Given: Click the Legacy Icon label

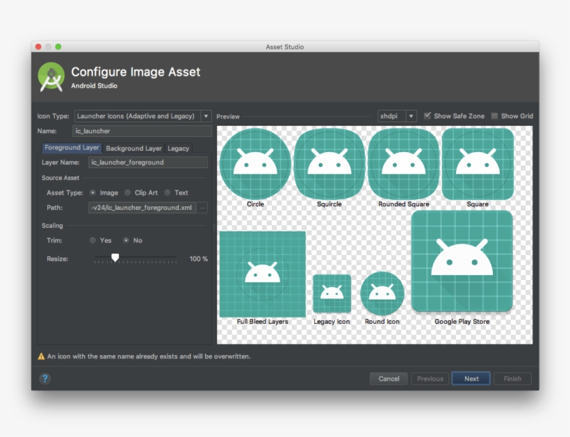Looking at the screenshot, I should (x=332, y=322).
